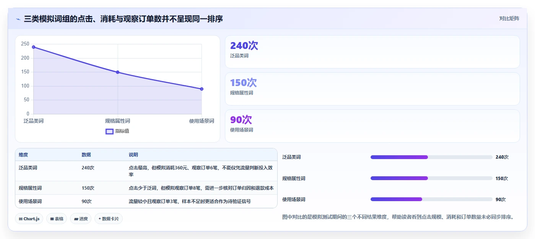The height and width of the screenshot is (239, 535).
Task: Click the 240次 value right of progress bar
Action: click(502, 157)
